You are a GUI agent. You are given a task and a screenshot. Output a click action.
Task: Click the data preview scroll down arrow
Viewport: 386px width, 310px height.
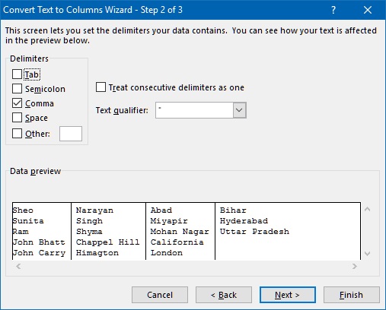[x=367, y=254]
